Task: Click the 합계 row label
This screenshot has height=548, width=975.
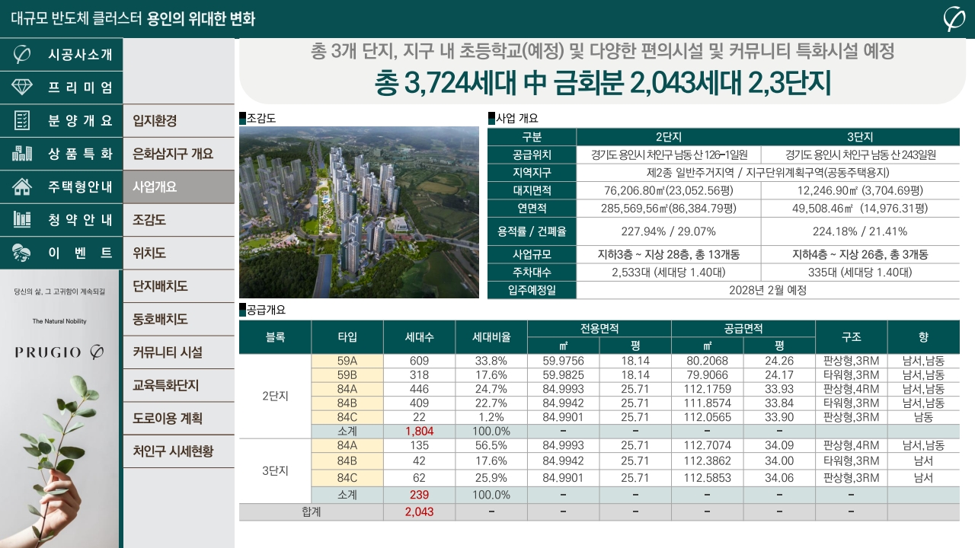Action: 311,511
